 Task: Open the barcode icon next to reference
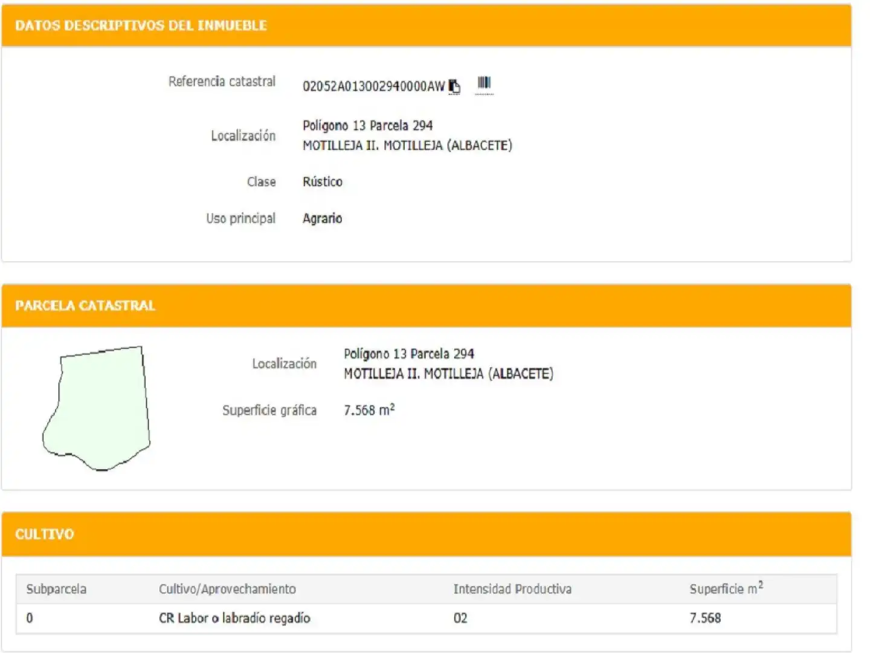(484, 83)
